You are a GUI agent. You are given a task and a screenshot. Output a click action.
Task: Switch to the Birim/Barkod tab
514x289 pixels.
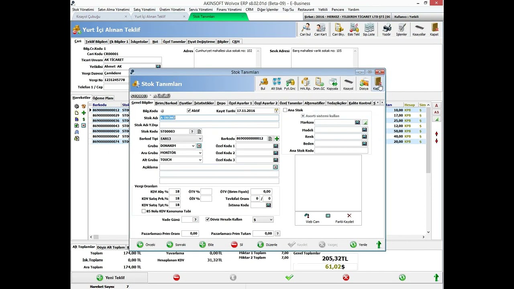click(166, 103)
